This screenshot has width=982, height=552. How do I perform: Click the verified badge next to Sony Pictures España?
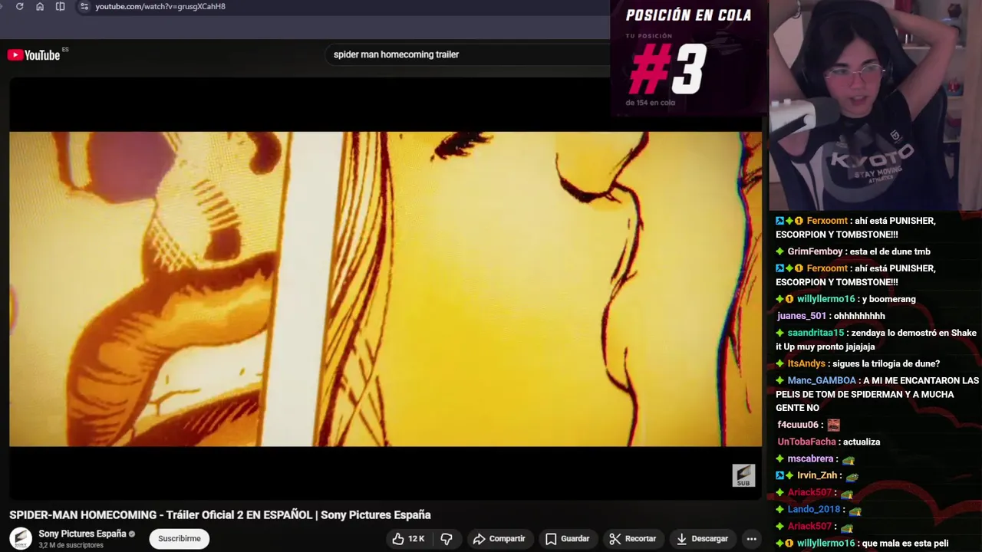[x=132, y=534]
